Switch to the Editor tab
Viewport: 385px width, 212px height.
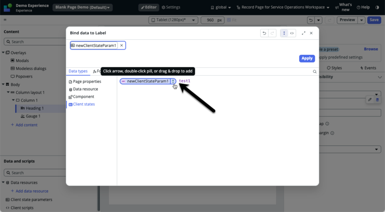click(149, 7)
